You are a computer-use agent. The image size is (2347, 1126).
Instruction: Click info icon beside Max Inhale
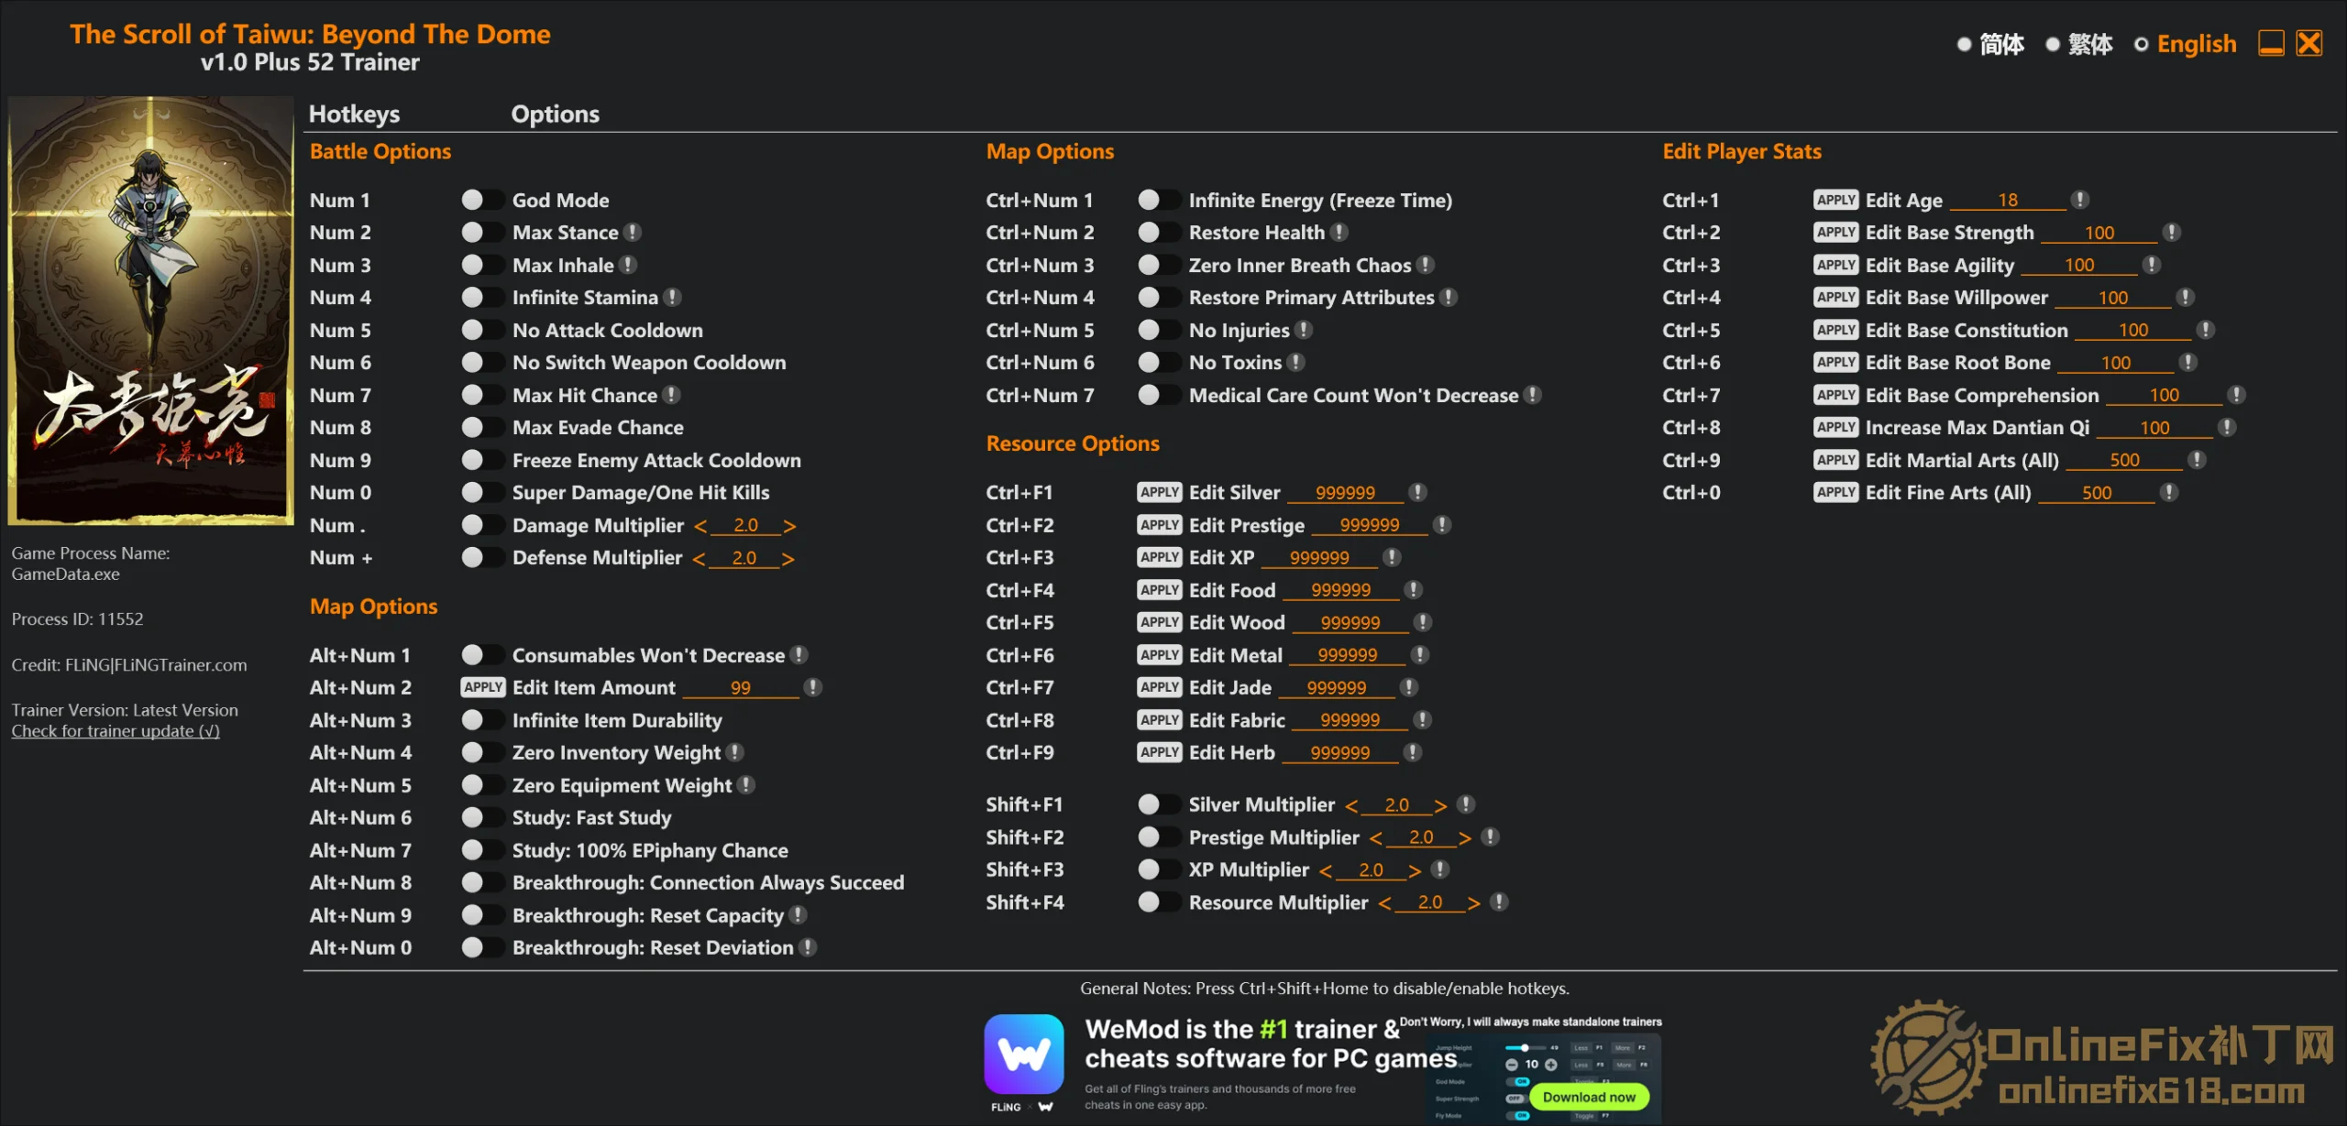point(628,265)
